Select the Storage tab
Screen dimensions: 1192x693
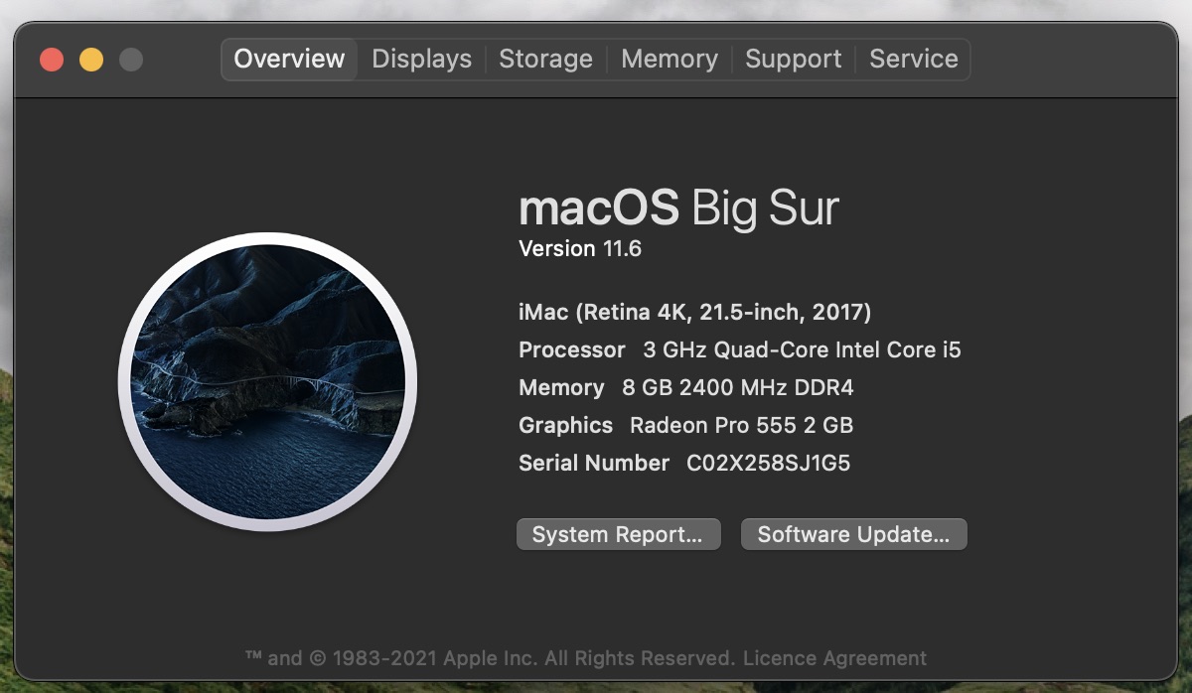(545, 60)
